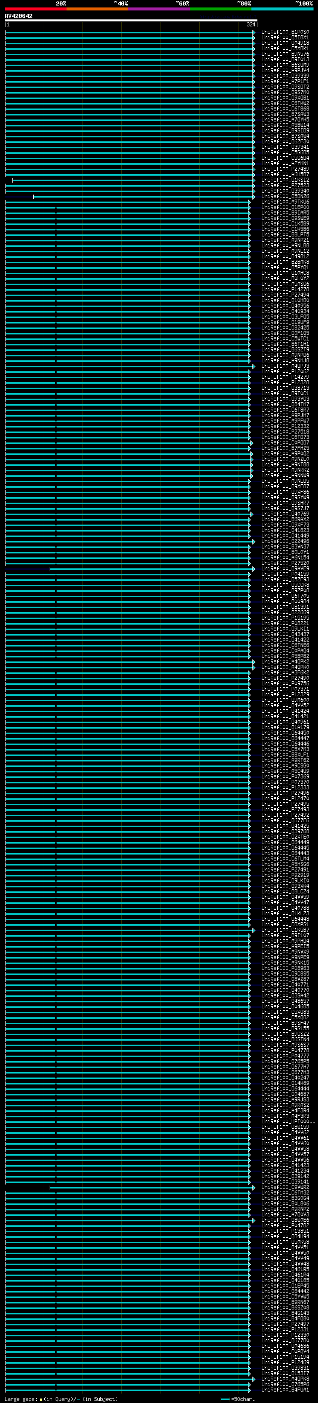Select hit label UniRef100_B9N576

[285, 54]
